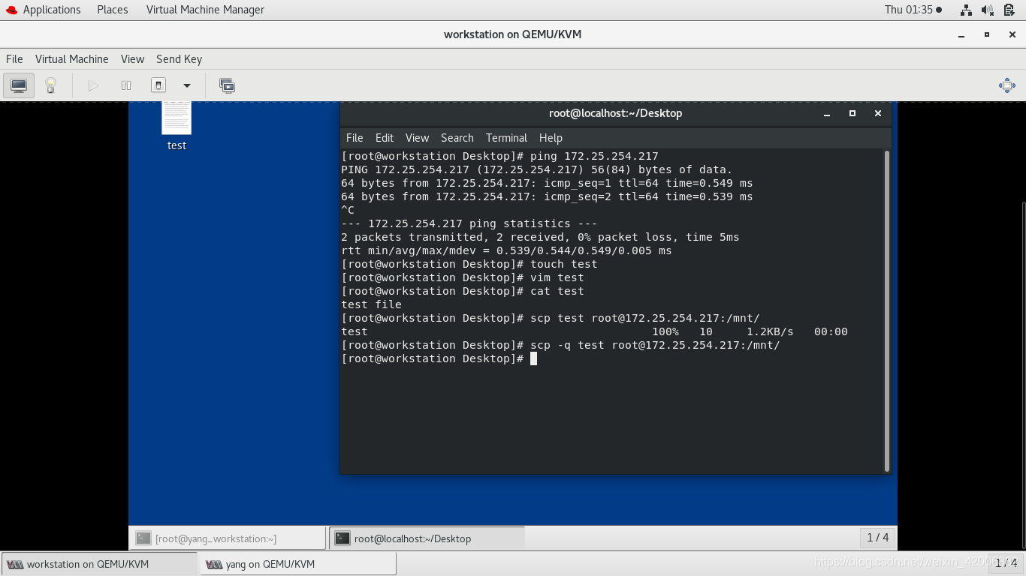Maximize the root@localhost terminal window
The width and height of the screenshot is (1026, 576).
(x=852, y=114)
